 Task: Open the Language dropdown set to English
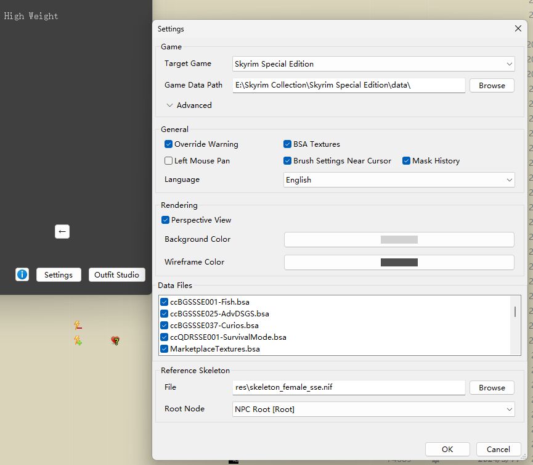pos(399,180)
